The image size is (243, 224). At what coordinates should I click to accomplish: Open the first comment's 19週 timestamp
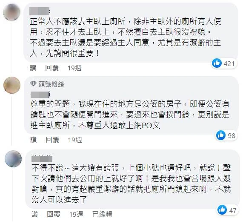click(x=74, y=68)
